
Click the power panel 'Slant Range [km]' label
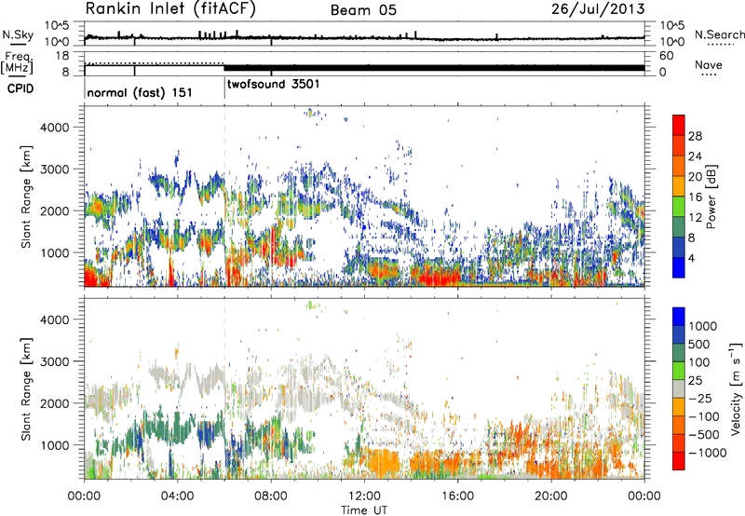(26, 197)
